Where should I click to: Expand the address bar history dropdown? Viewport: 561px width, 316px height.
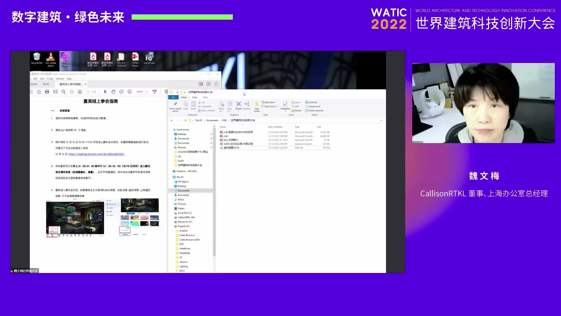[381, 121]
